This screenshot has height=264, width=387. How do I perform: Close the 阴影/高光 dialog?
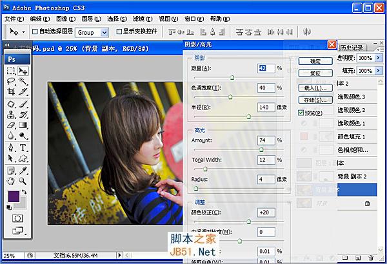click(332, 44)
